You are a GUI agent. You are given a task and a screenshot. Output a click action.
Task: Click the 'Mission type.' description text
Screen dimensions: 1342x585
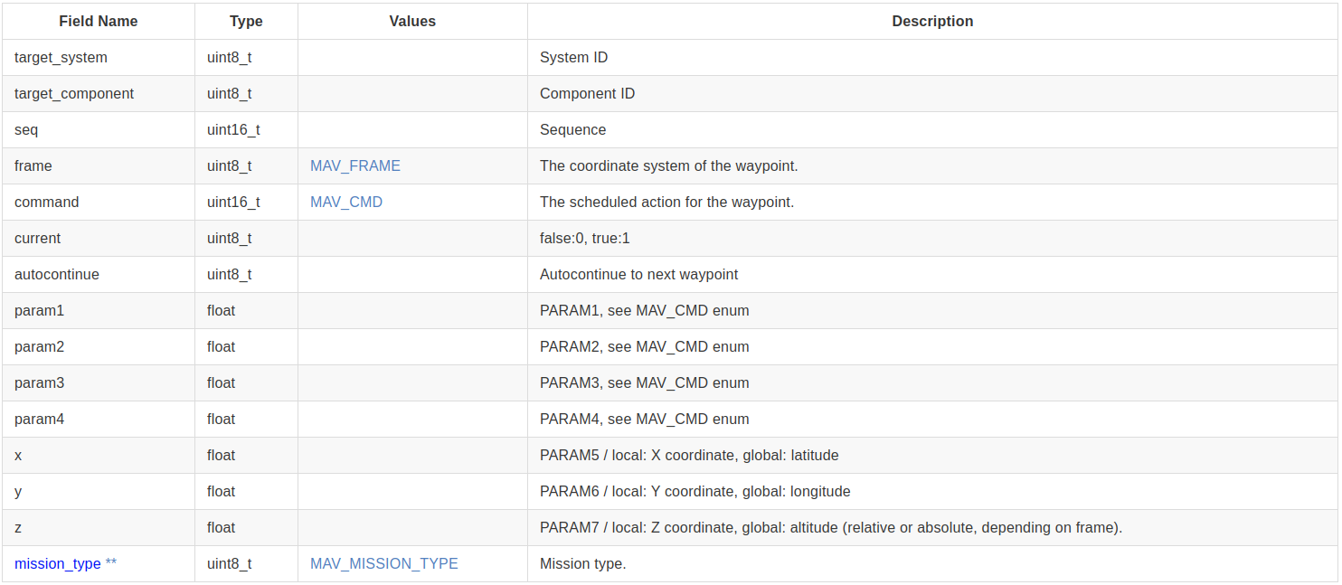click(582, 563)
